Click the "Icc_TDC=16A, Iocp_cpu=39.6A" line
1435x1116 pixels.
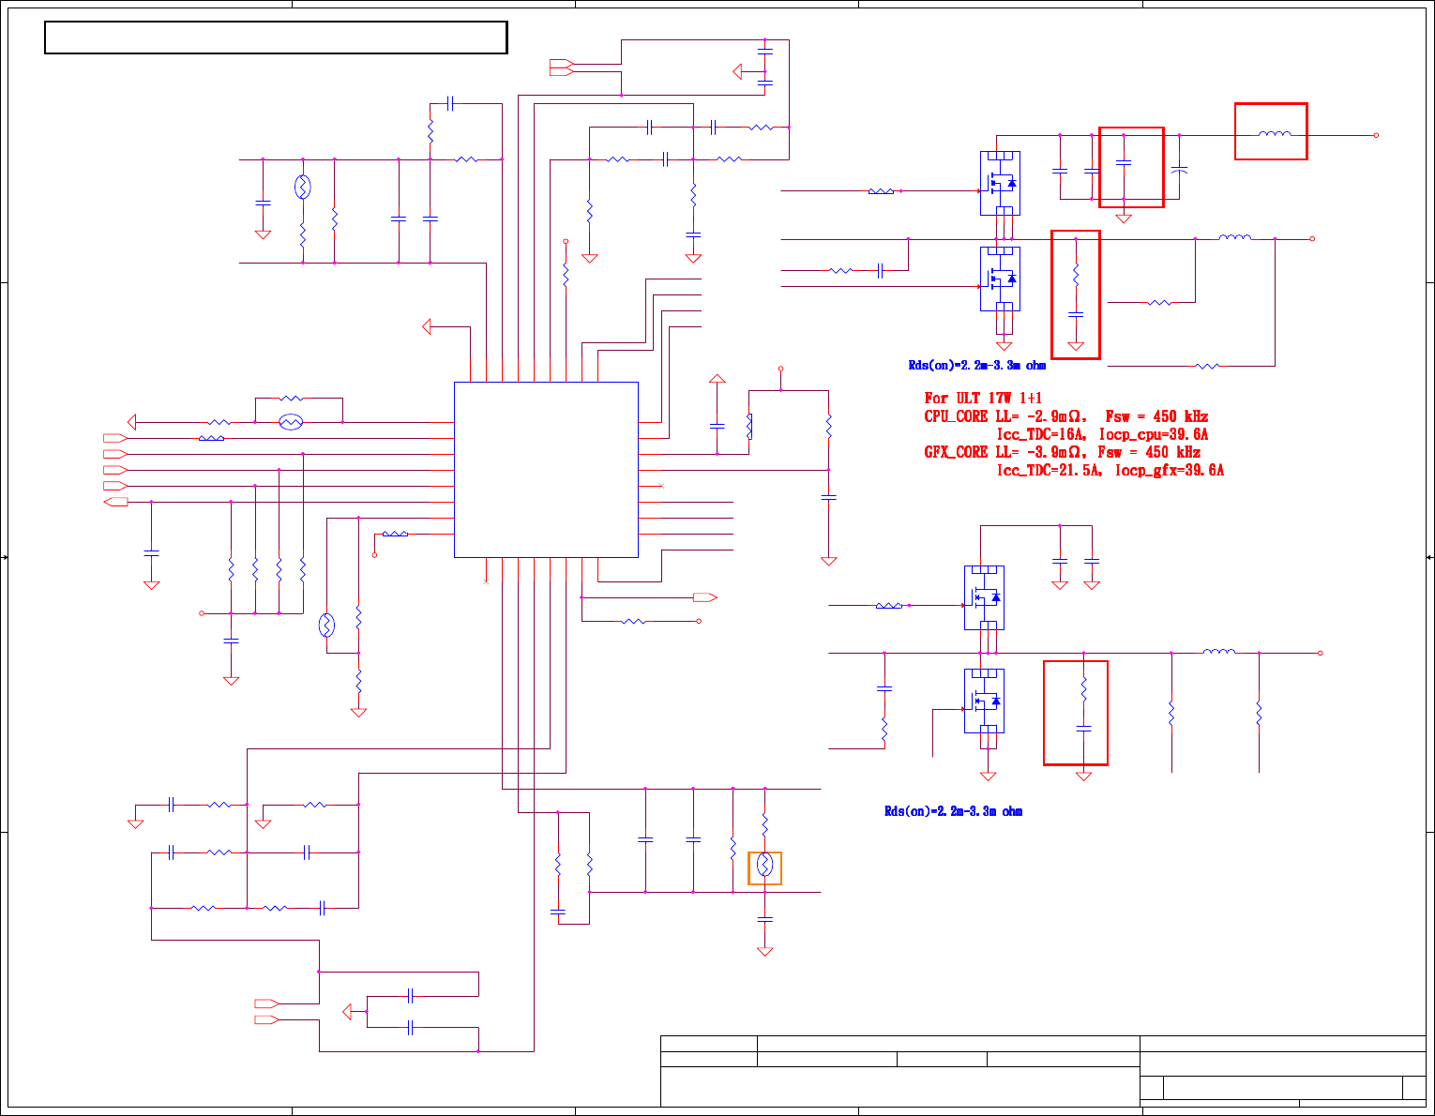point(1102,434)
